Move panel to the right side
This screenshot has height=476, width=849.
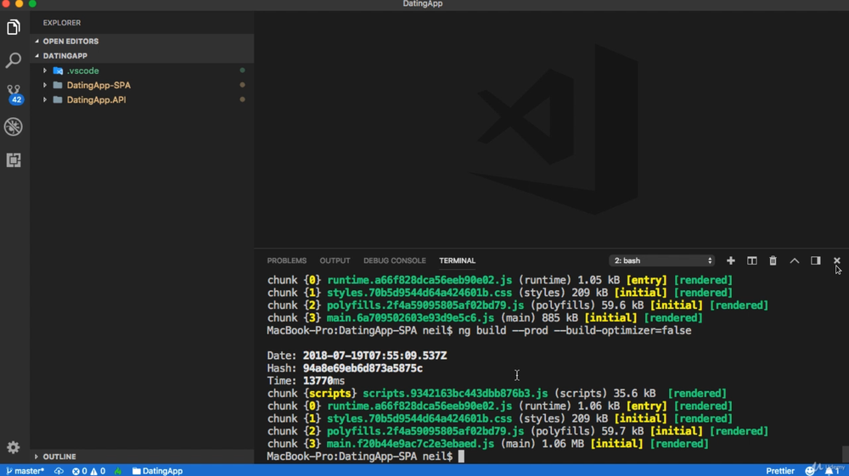(x=815, y=260)
